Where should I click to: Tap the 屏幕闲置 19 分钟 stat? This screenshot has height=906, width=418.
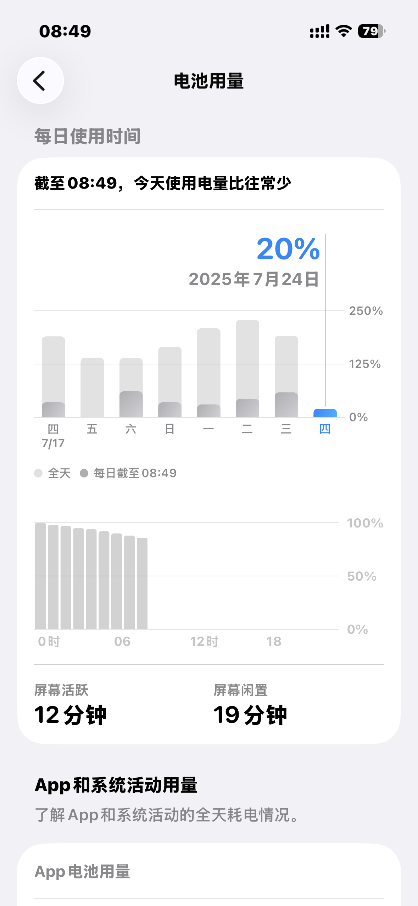click(x=250, y=705)
